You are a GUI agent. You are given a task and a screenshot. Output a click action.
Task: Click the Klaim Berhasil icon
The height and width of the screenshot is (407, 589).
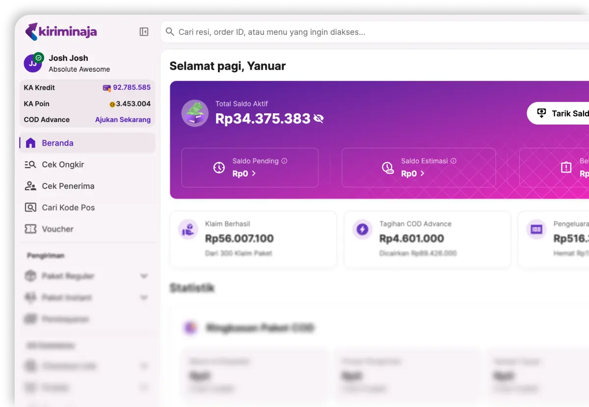188,229
